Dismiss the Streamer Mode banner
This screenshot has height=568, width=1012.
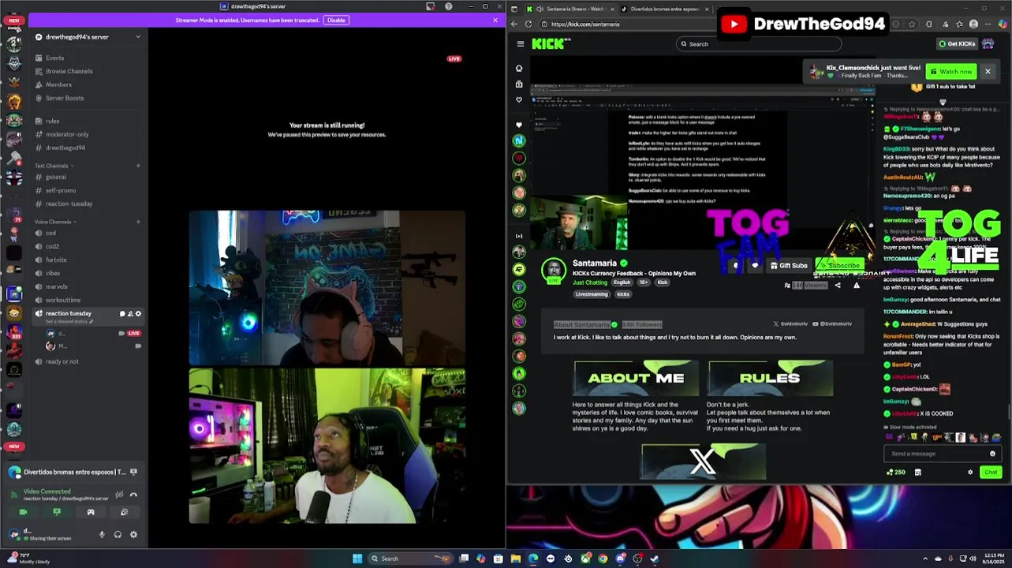pyautogui.click(x=495, y=20)
